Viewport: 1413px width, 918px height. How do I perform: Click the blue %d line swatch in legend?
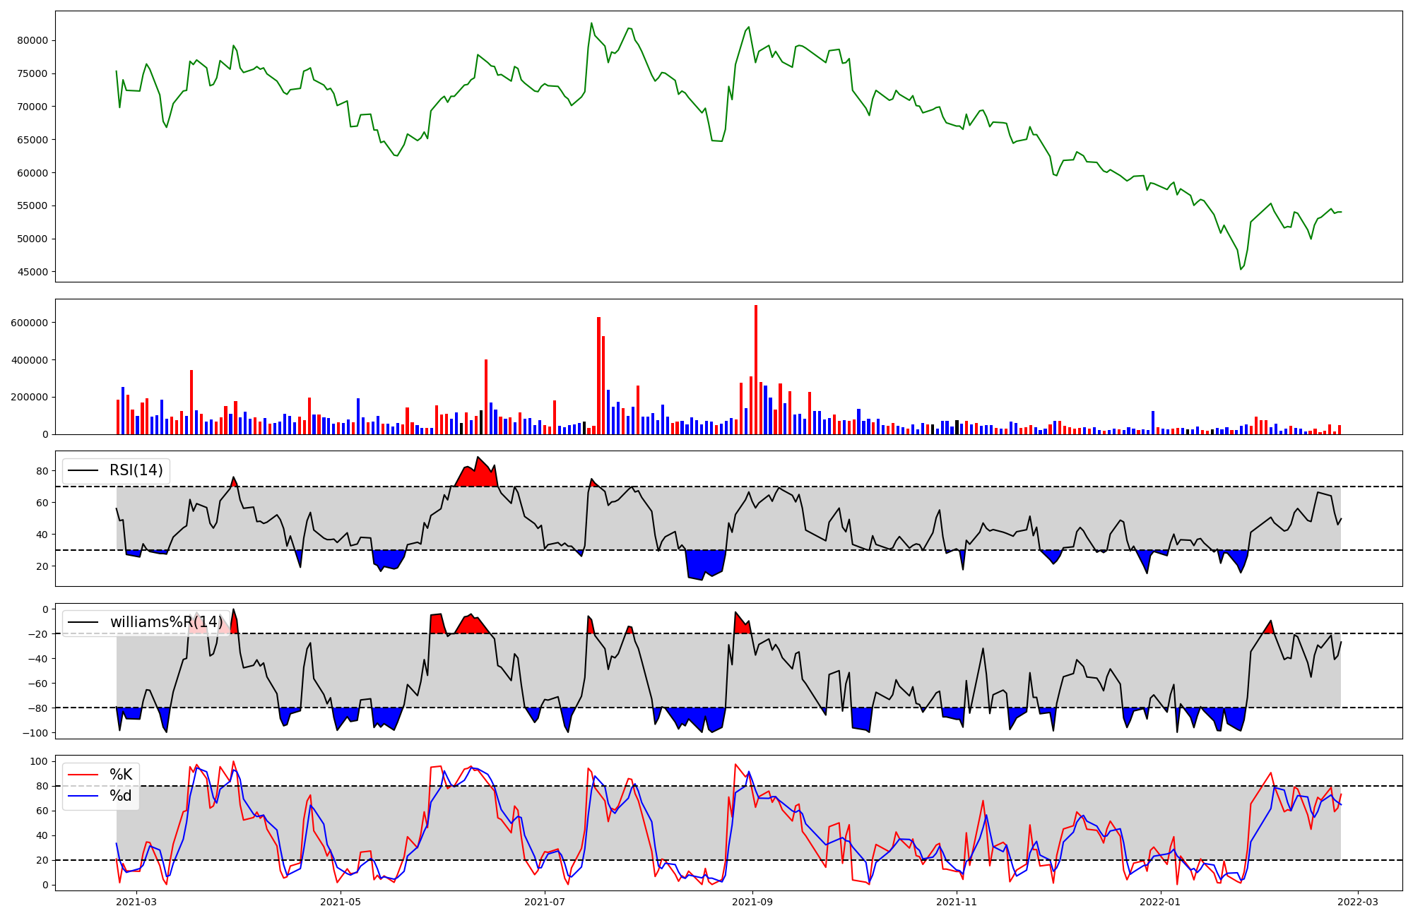(x=83, y=796)
